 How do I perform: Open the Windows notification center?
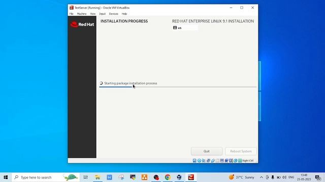click(x=318, y=177)
